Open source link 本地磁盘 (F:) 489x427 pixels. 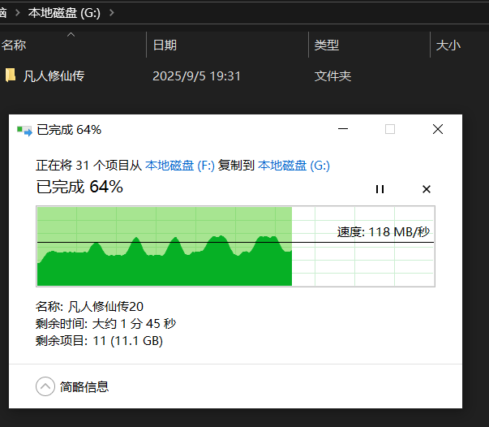click(x=179, y=166)
